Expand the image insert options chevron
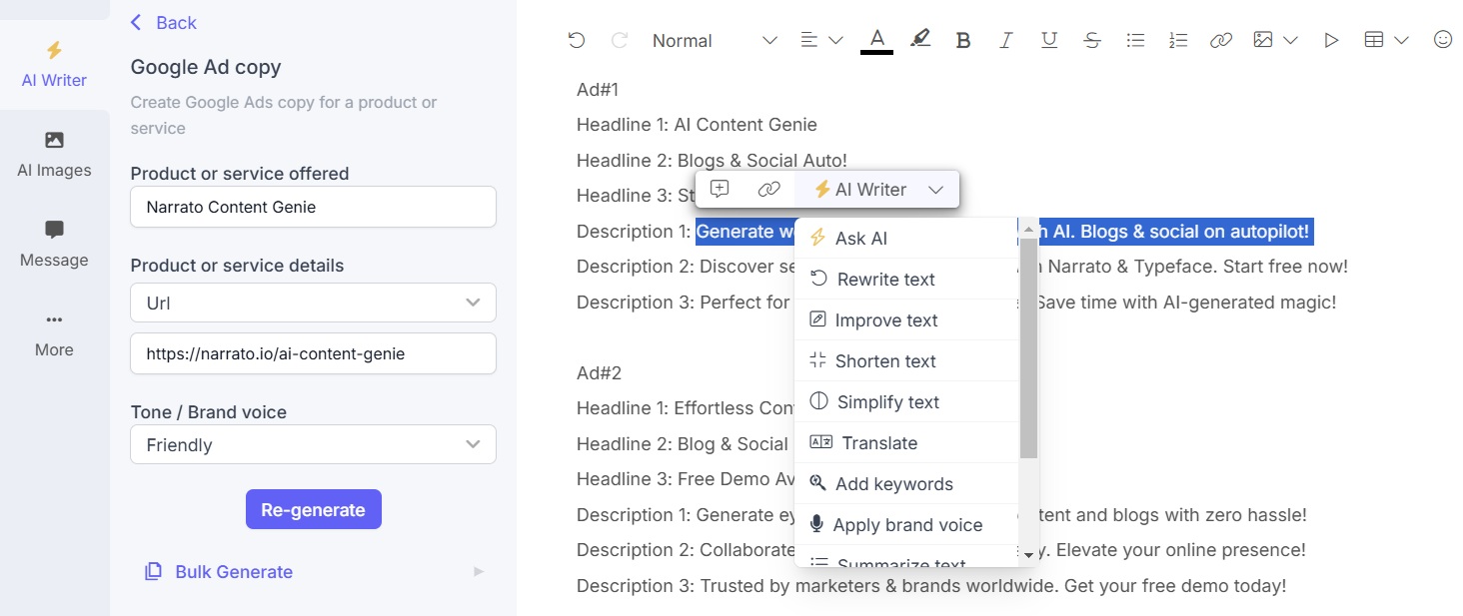The height and width of the screenshot is (616, 1463). click(1290, 40)
